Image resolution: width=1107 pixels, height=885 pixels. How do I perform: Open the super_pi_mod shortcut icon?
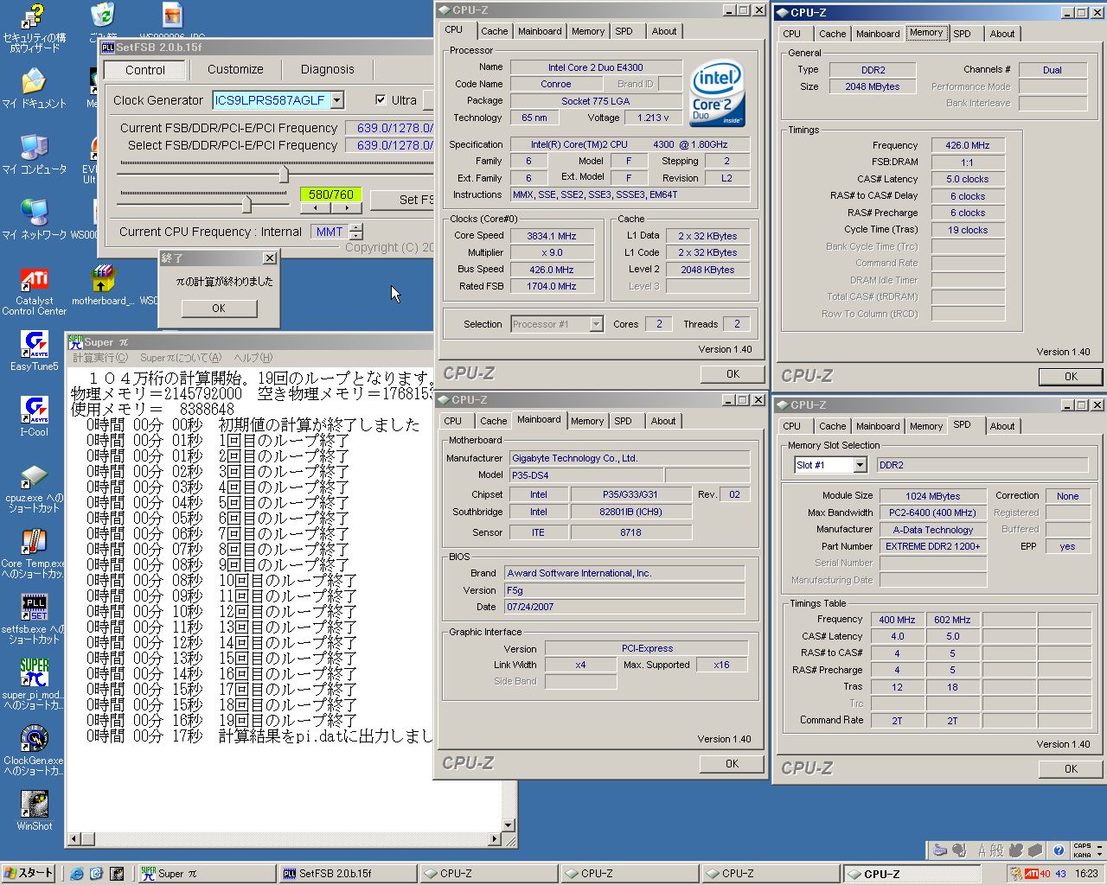click(x=34, y=673)
